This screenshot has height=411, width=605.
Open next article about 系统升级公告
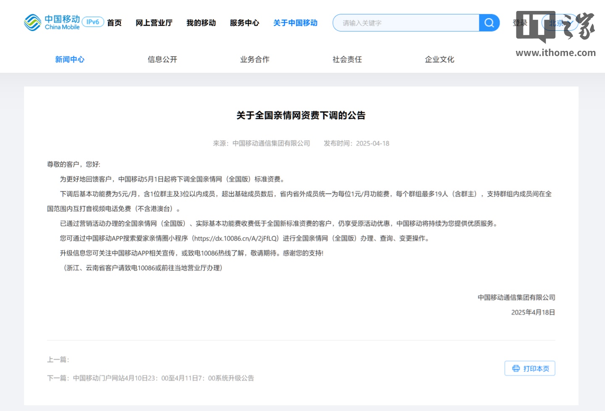coord(163,378)
